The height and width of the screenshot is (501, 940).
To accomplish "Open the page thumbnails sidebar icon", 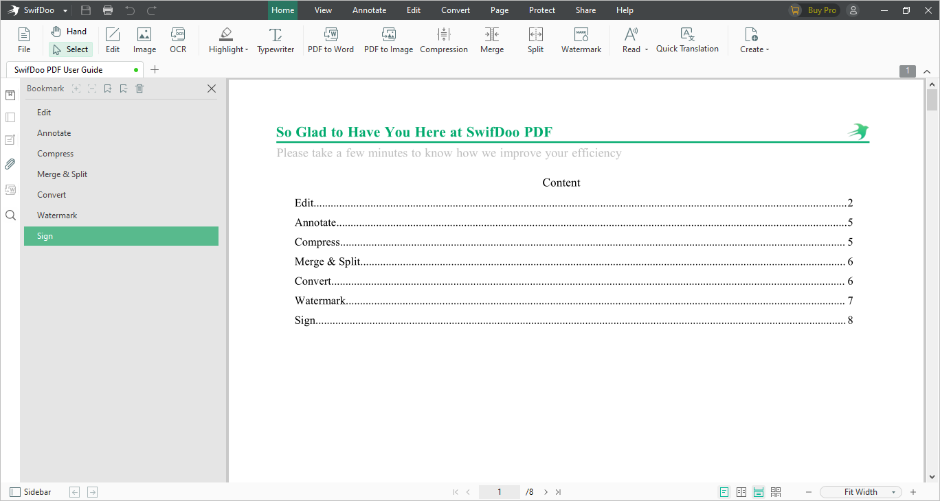I will click(x=10, y=117).
